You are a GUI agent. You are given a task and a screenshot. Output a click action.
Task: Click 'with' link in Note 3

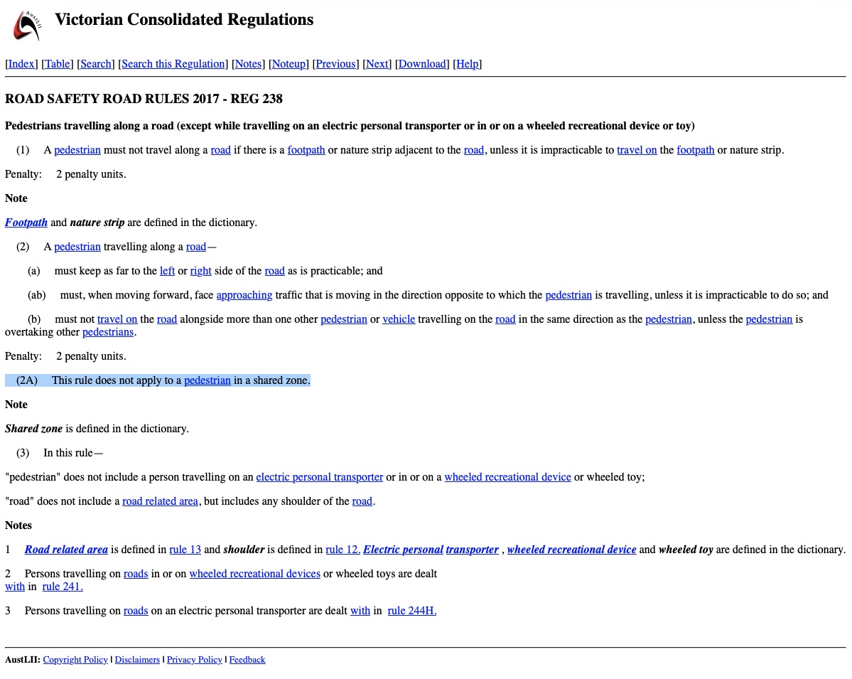pyautogui.click(x=360, y=611)
